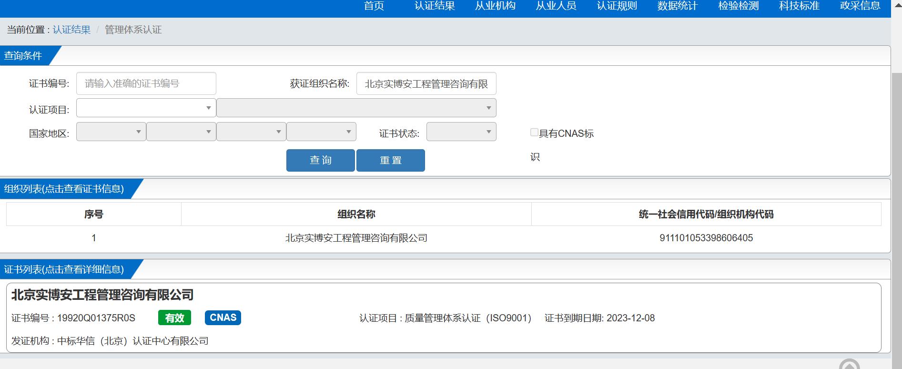Screen dimensions: 902x369
Task: Click the 组织名称 column header
Action: tap(356, 214)
